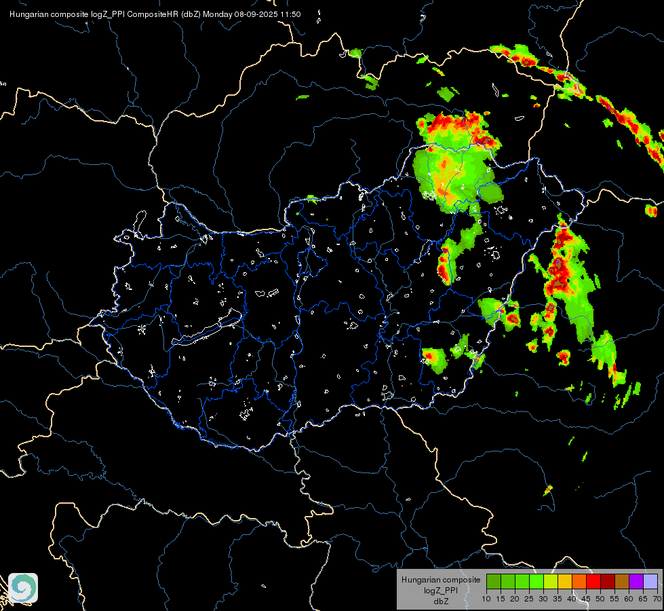The image size is (664, 611).
Task: Click the legend scale value "10"
Action: 486,599
